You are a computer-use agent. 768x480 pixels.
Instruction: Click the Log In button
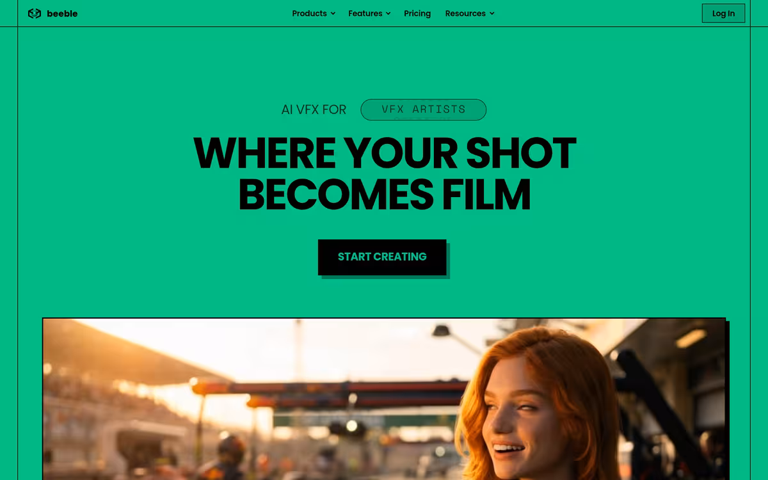click(723, 13)
